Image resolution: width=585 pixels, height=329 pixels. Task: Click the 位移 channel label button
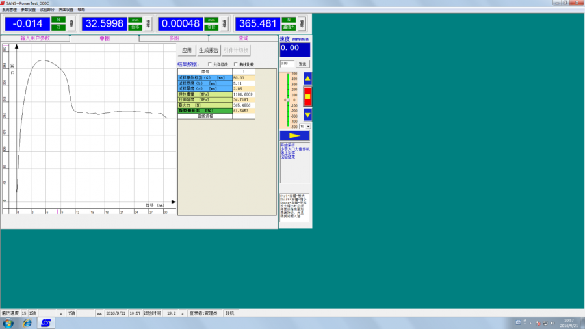(x=135, y=27)
